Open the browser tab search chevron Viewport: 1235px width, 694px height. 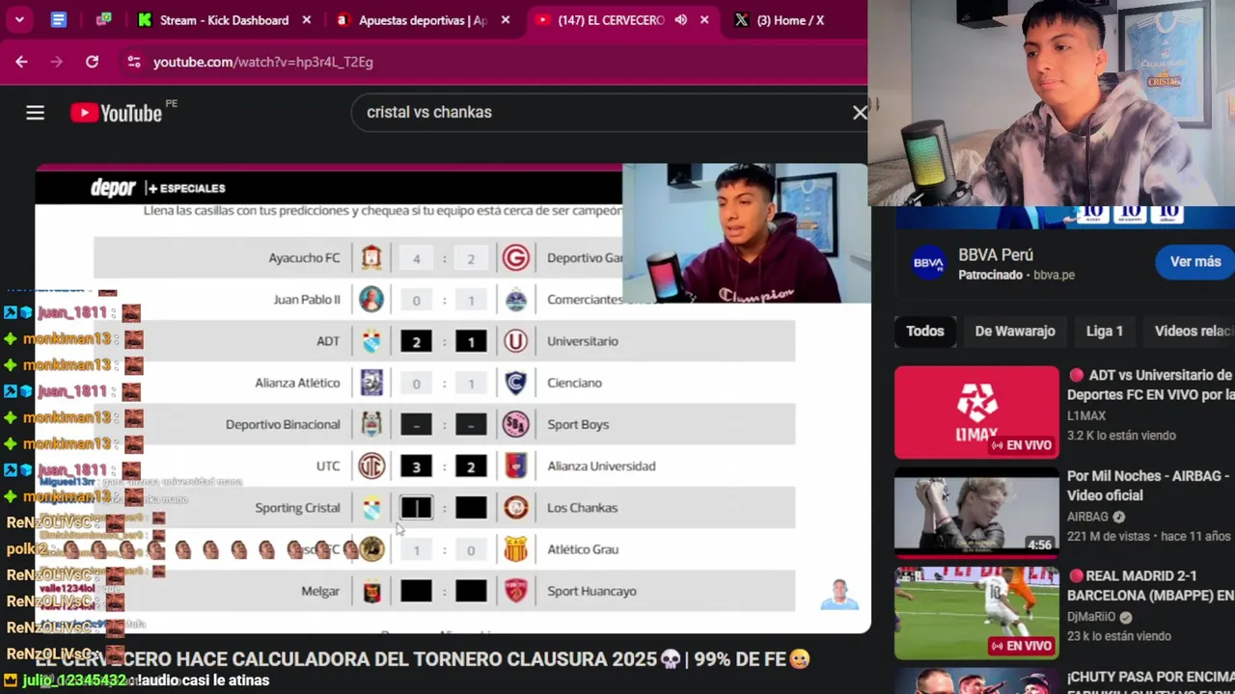[x=19, y=19]
